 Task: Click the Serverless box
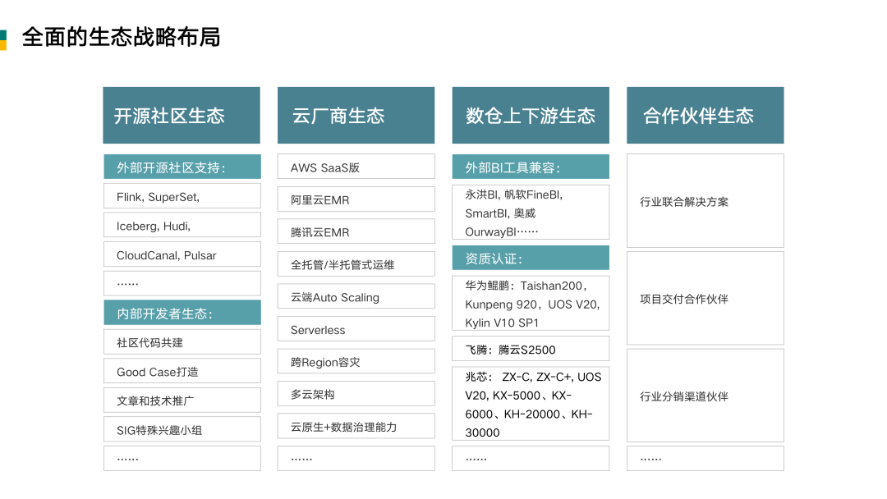coord(356,329)
